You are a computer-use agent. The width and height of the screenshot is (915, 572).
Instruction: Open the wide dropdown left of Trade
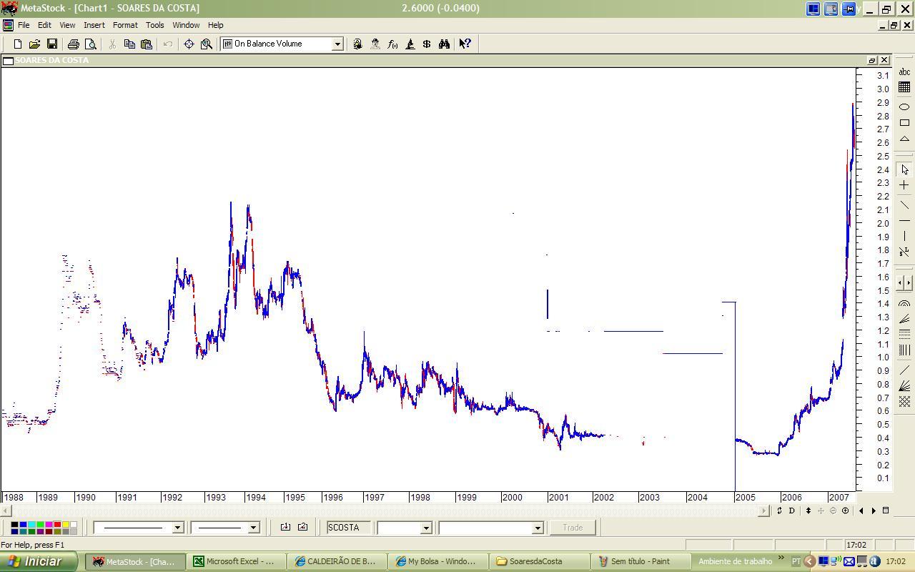(x=538, y=528)
